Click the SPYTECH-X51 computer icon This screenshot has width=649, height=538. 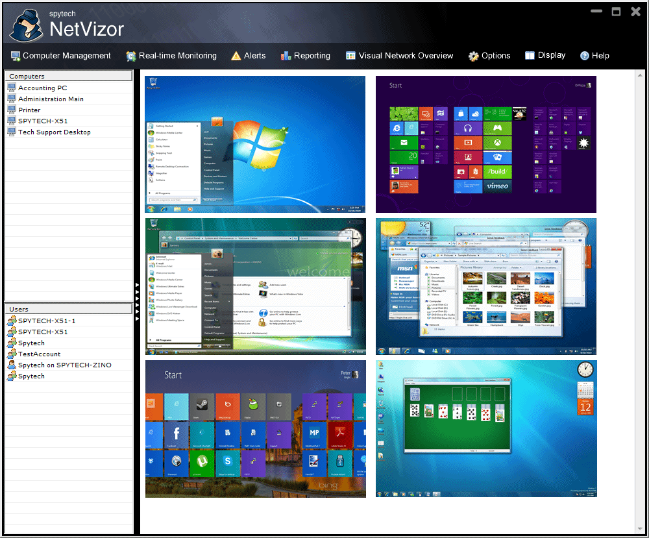pyautogui.click(x=12, y=121)
